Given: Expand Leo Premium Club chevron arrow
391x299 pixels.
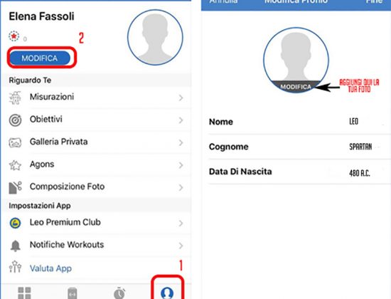Looking at the screenshot, I should (x=181, y=223).
